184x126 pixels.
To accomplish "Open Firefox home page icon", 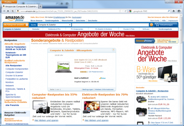I will click(x=174, y=11).
